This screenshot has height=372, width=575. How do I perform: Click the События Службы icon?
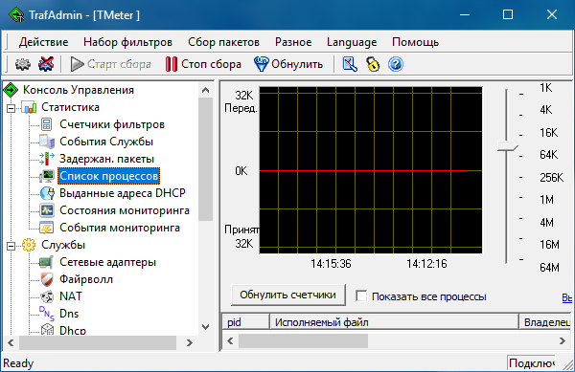coord(47,142)
